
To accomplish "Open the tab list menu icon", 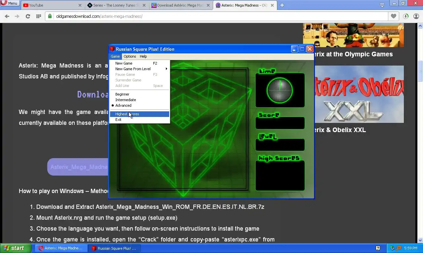I will 382,5.
